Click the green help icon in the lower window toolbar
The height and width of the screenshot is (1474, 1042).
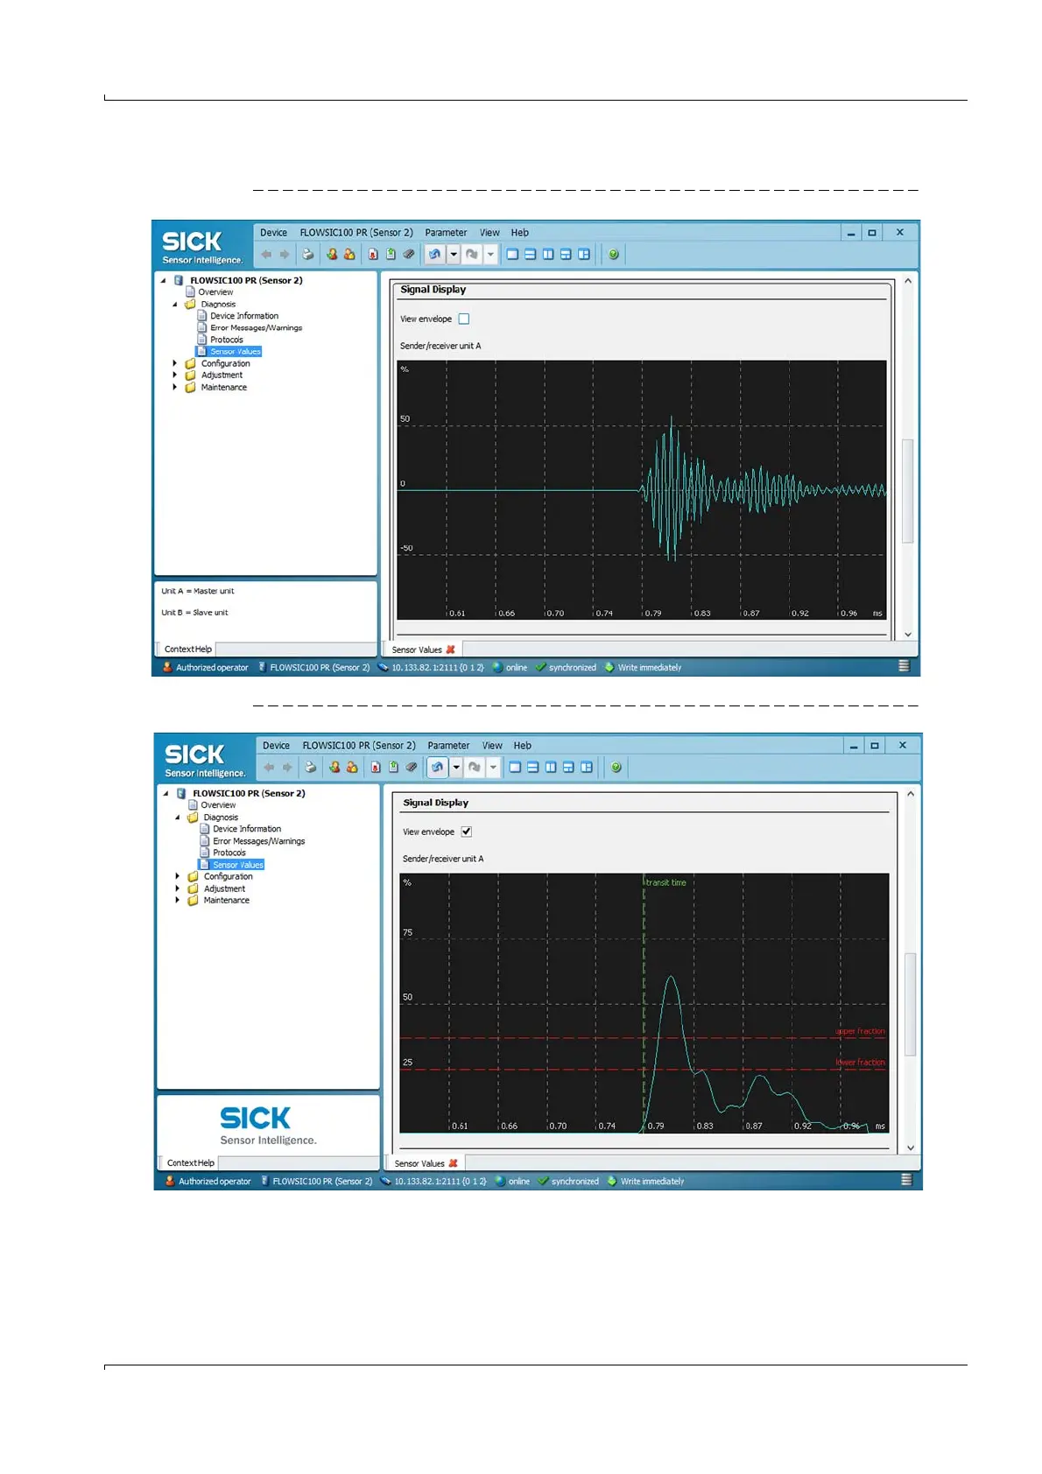click(x=616, y=768)
